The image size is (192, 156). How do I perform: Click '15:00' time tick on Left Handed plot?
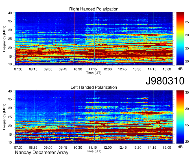(x=167, y=148)
